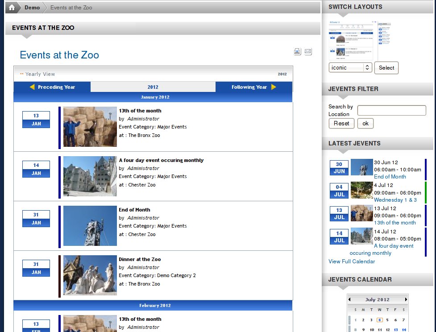This screenshot has height=332, width=436.
Task: Open the iconic layout dropdown
Action: click(x=350, y=67)
